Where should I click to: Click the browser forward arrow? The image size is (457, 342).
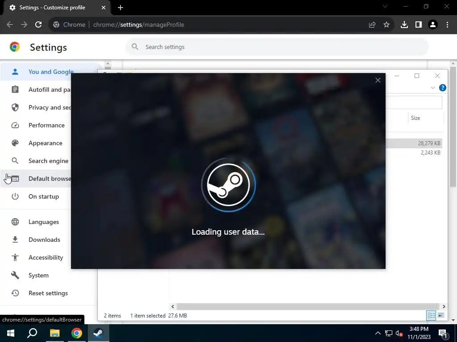(24, 25)
